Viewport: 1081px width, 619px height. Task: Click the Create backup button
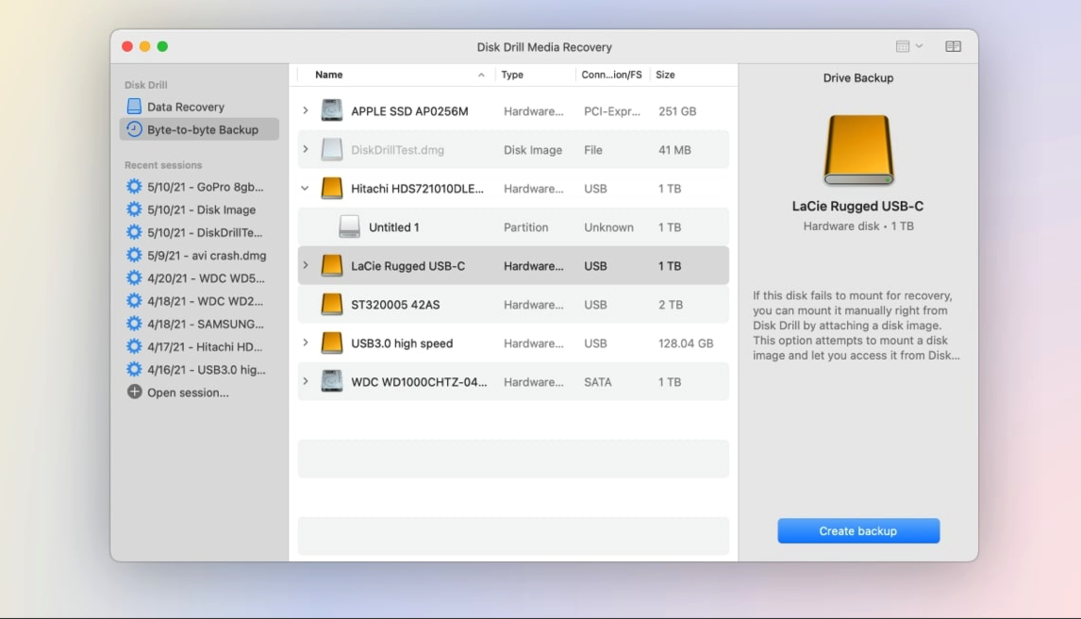[x=858, y=530]
